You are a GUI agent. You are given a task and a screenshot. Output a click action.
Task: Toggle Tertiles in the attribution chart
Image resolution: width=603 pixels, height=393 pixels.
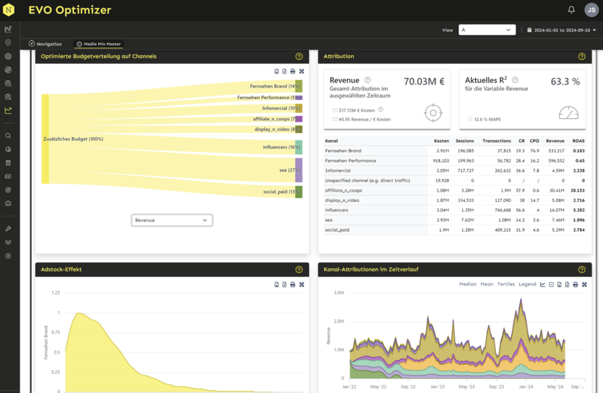tap(506, 284)
